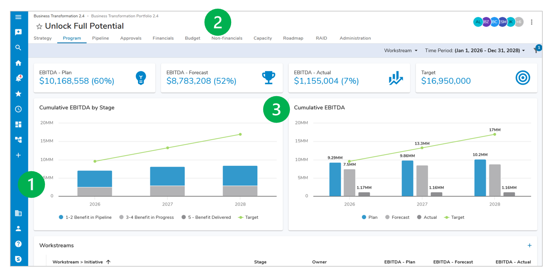Open recent items clock icon
Image resolution: width=548 pixels, height=271 pixels.
18,109
